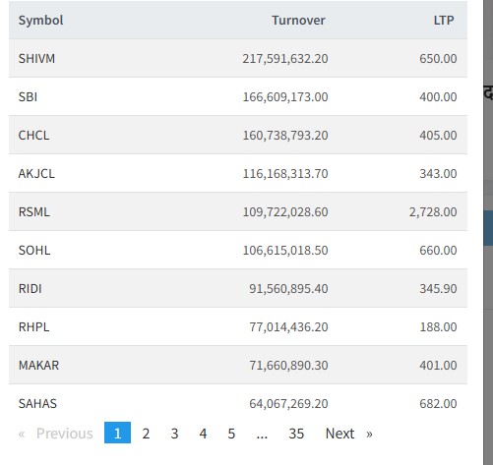This screenshot has width=493, height=465.
Task: Select page 5 in pagination
Action: click(x=231, y=434)
